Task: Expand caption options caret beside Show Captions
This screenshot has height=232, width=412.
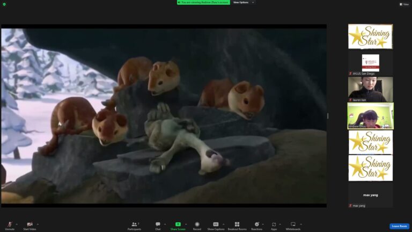Action: pos(224,224)
